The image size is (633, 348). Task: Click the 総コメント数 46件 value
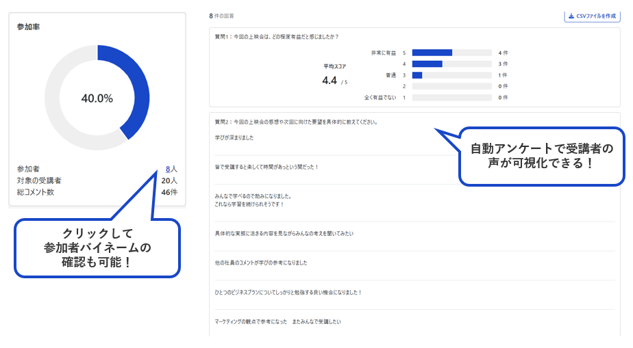169,192
